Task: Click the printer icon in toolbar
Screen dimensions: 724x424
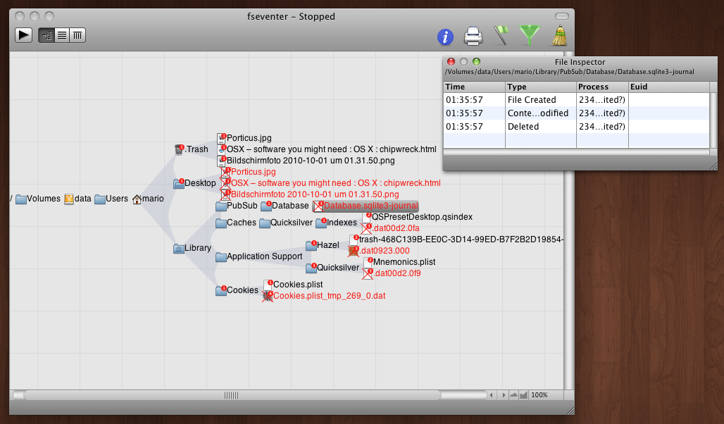Action: tap(473, 36)
